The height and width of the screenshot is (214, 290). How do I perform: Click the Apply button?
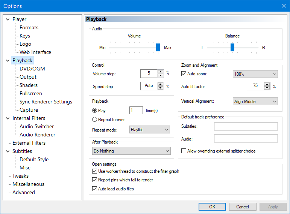pyautogui.click(x=273, y=207)
